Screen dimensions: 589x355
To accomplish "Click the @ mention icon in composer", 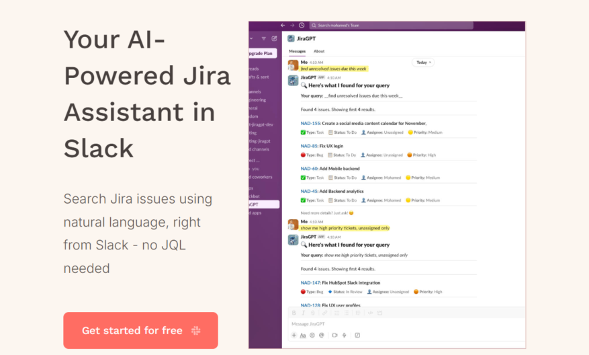I will point(322,335).
